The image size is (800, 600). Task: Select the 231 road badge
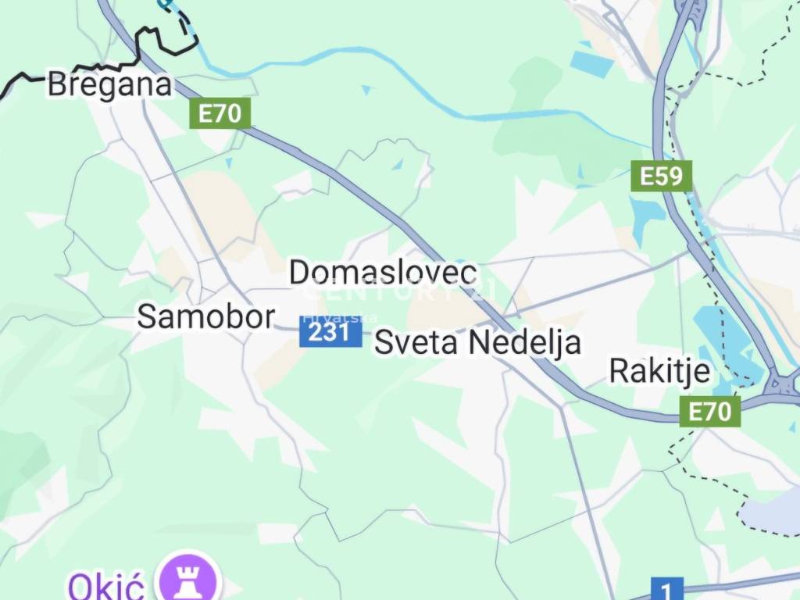330,332
